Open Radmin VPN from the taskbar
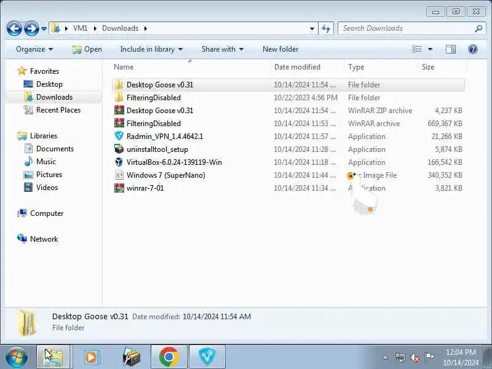Screen dimensions: 492x369 pos(207,357)
